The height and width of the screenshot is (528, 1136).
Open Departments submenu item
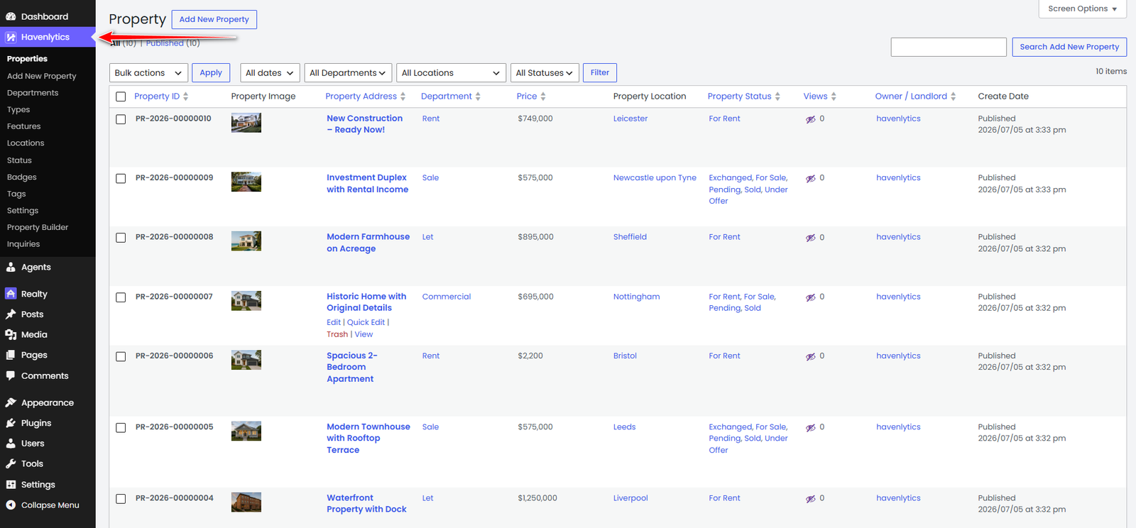(33, 93)
